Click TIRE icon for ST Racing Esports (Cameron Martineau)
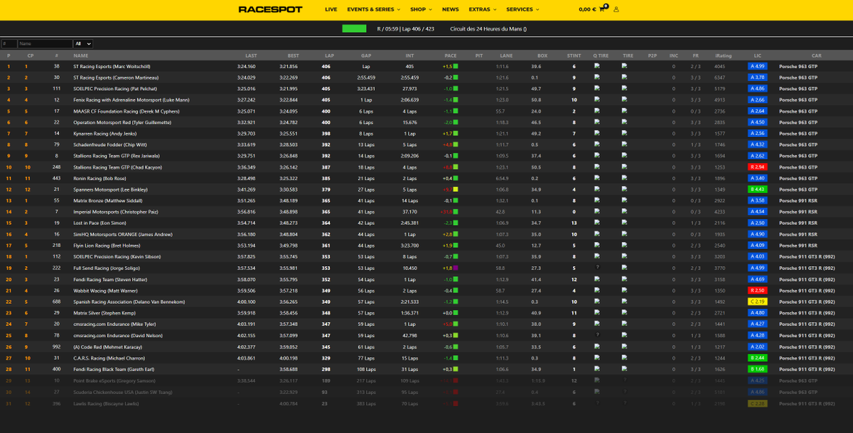Image resolution: width=853 pixels, height=433 pixels. click(x=624, y=77)
